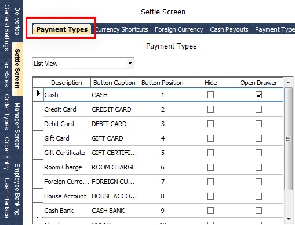Open the Payment Types tab
The width and height of the screenshot is (295, 225).
tap(62, 29)
